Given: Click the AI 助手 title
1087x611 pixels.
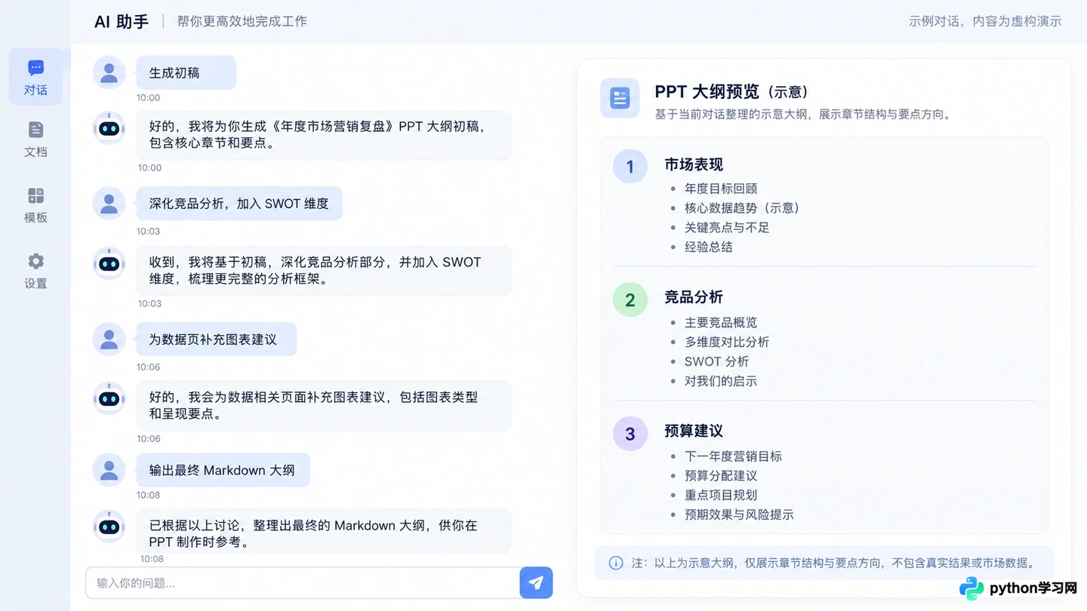Looking at the screenshot, I should point(122,21).
